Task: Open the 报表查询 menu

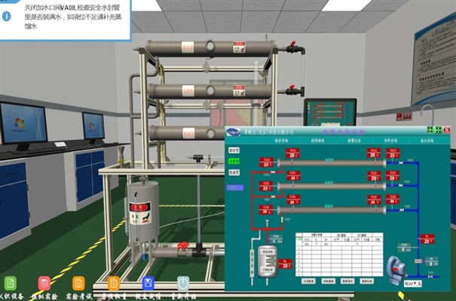Action: pos(281,141)
